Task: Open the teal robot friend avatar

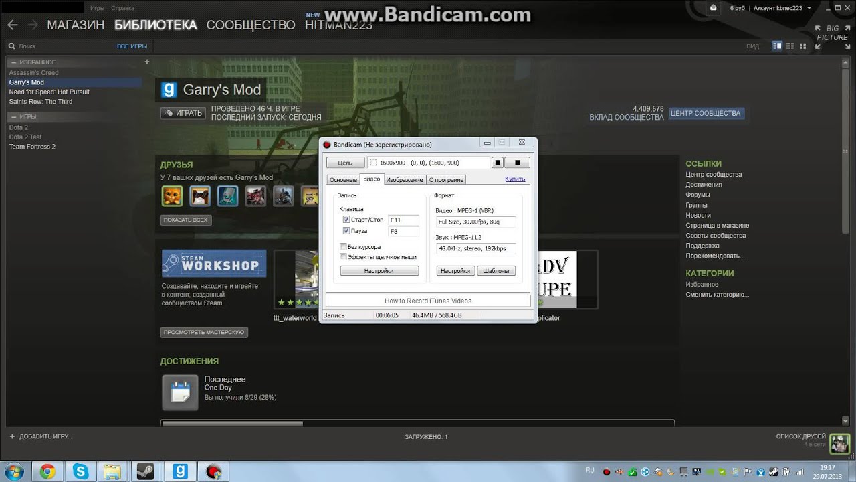Action: click(x=228, y=195)
